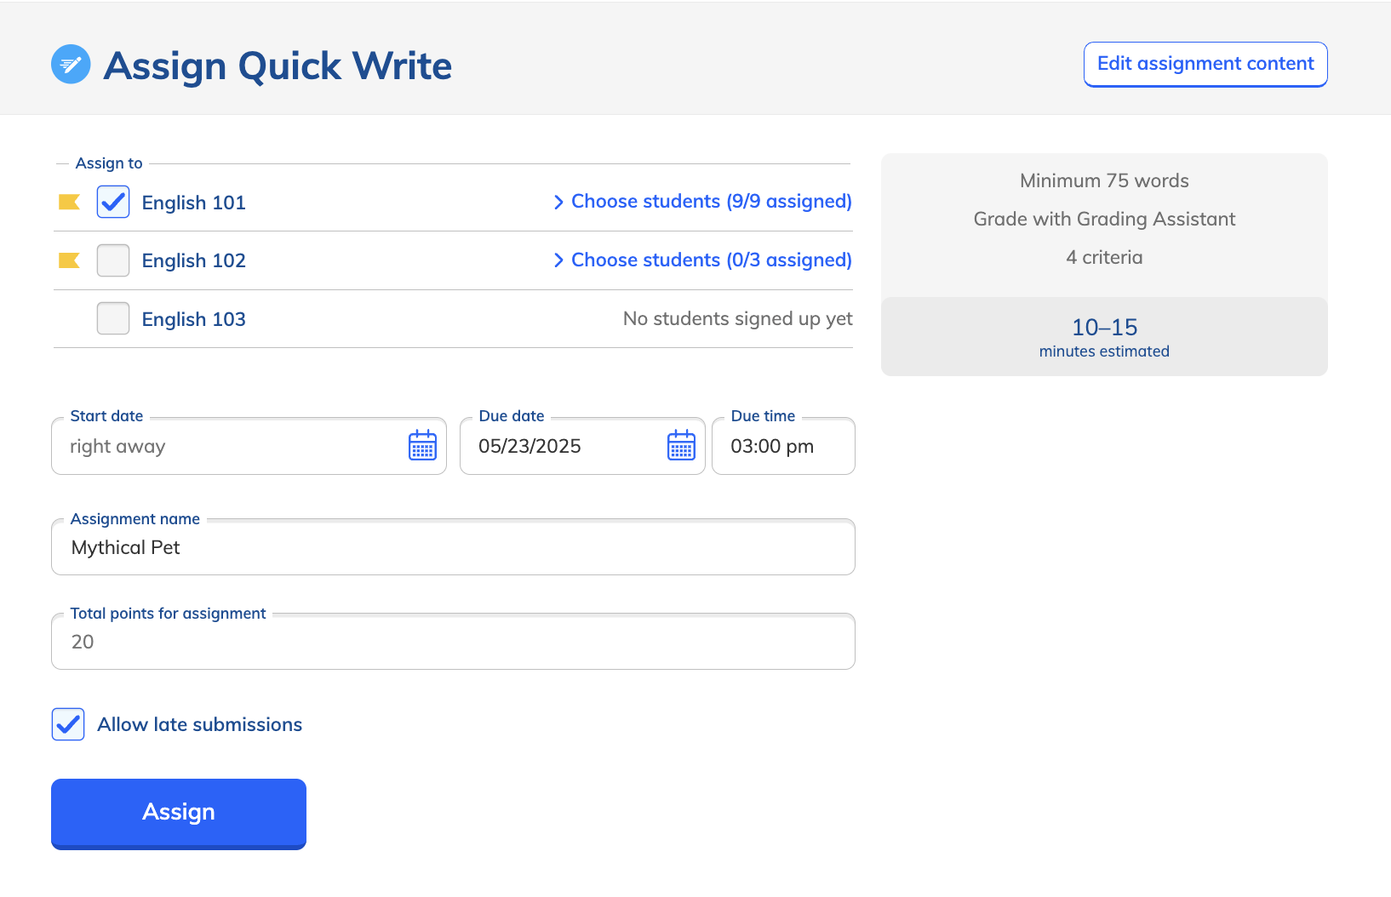The width and height of the screenshot is (1391, 897).
Task: Click the flag icon next to English 101
Action: point(69,202)
